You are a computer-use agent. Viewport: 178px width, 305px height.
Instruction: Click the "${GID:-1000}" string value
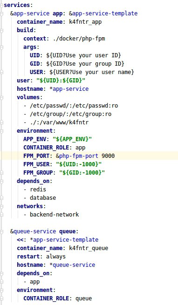point(82,173)
